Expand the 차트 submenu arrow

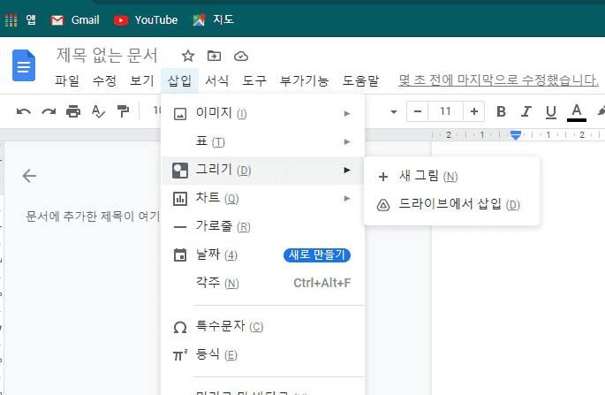click(x=347, y=199)
